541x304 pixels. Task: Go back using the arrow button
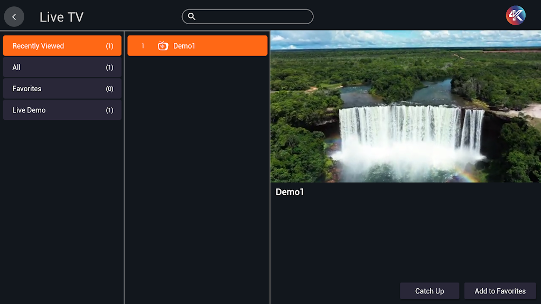point(14,17)
